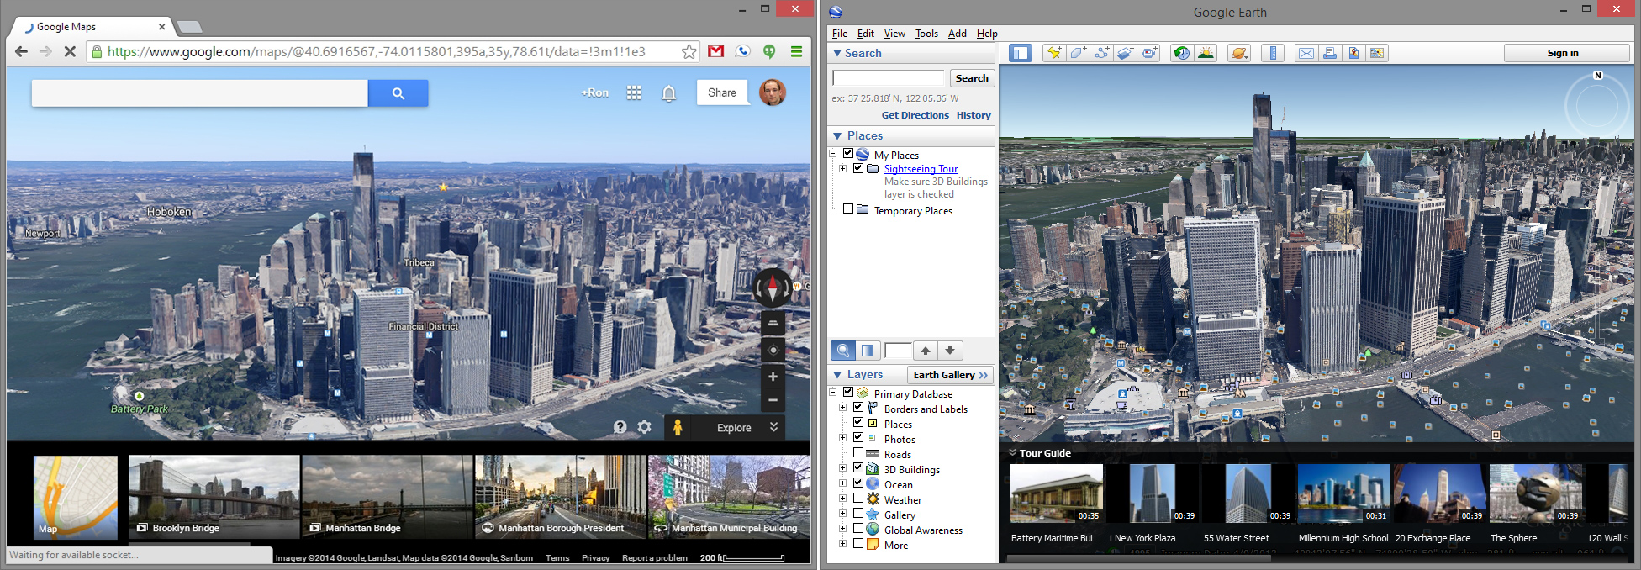Open the ruler tool in Google Earth
Image resolution: width=1641 pixels, height=570 pixels.
pos(1273,53)
